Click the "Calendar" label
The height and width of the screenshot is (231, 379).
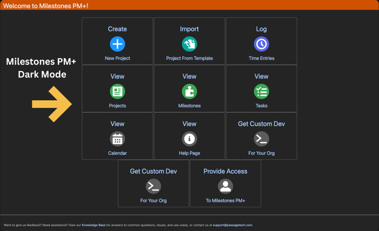coord(117,153)
